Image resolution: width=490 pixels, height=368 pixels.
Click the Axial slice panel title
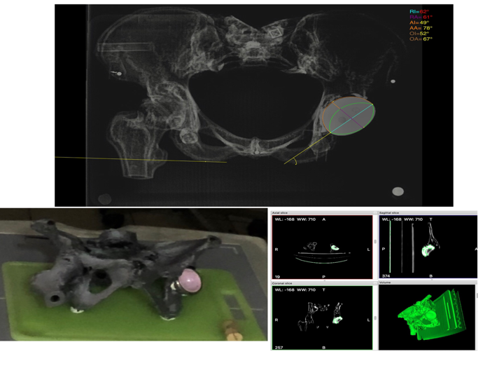point(279,213)
